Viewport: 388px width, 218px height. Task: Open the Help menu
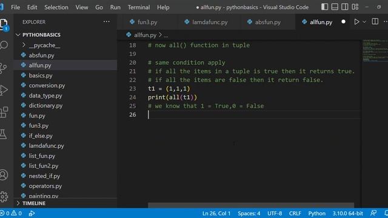[x=163, y=7]
